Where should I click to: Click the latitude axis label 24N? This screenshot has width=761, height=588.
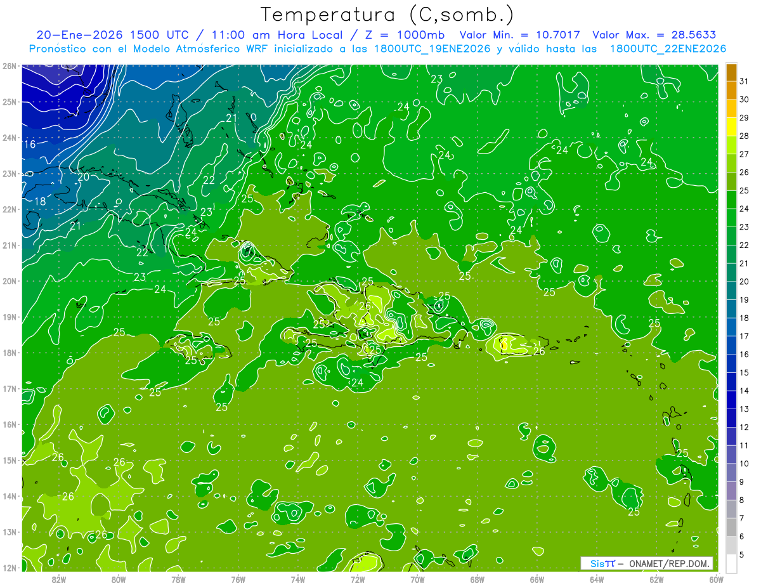[x=9, y=138]
